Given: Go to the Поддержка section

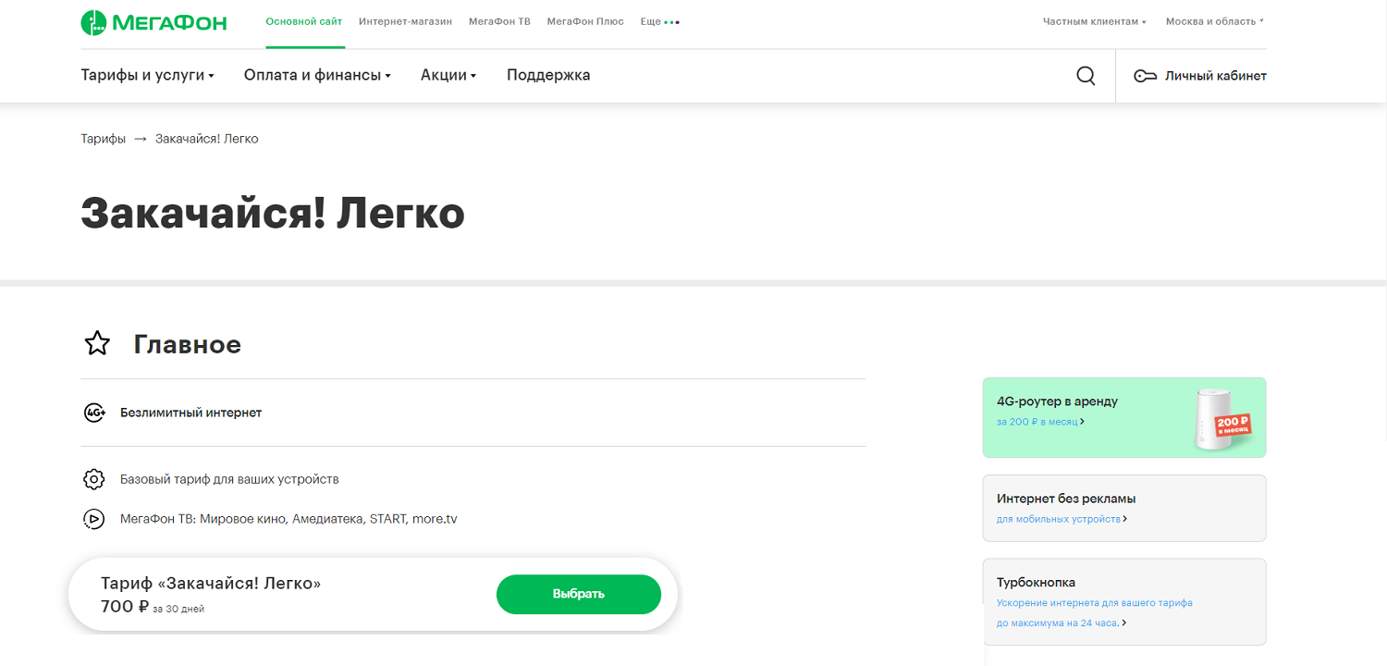Looking at the screenshot, I should click(548, 76).
